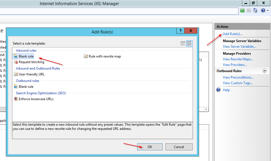Click the template description text box

pos(102,130)
